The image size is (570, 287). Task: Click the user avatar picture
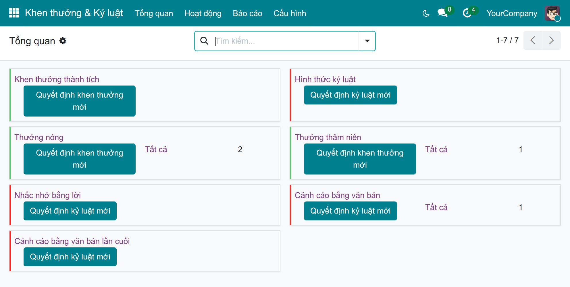(x=552, y=13)
